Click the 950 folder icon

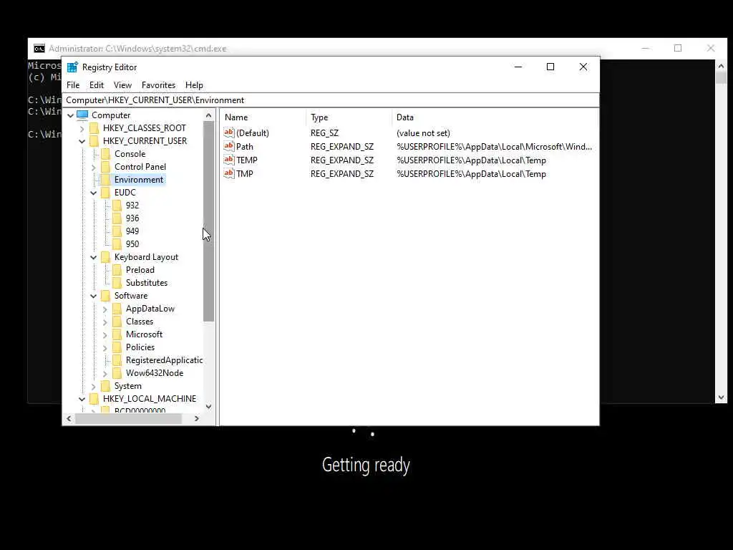(x=117, y=243)
